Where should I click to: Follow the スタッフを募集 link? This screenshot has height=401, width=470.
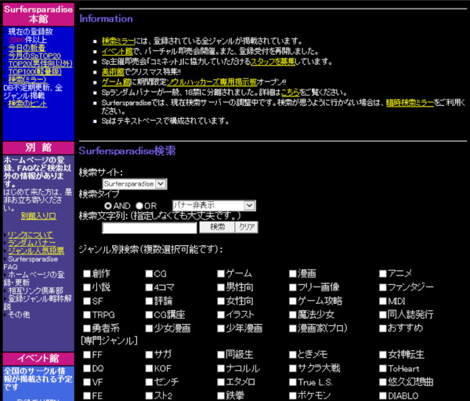pyautogui.click(x=273, y=61)
